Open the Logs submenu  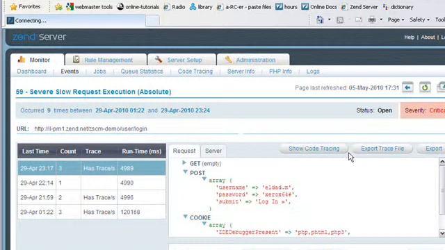coord(313,72)
